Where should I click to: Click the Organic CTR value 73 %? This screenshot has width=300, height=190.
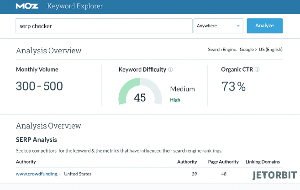point(233,87)
